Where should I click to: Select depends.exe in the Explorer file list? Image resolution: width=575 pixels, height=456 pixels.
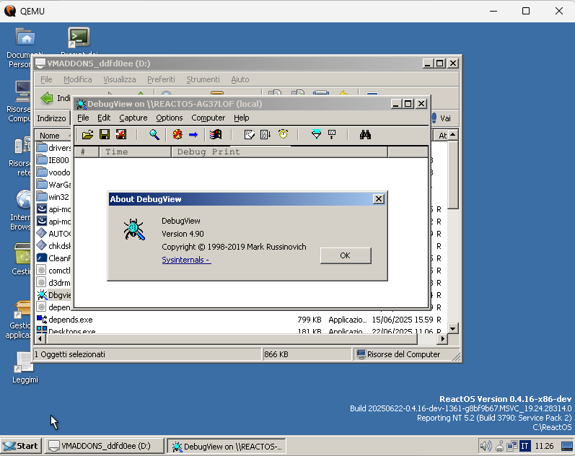click(x=71, y=320)
